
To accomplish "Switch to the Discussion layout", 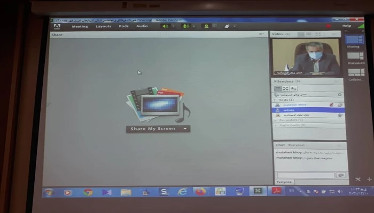I will (x=355, y=56).
